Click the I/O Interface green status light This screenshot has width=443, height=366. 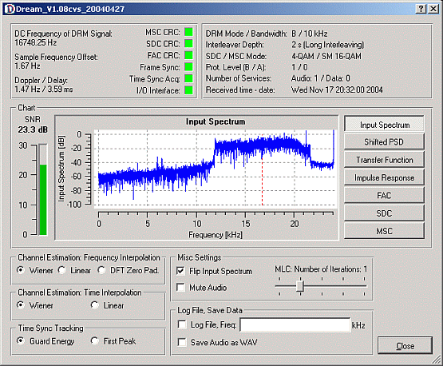[188, 90]
